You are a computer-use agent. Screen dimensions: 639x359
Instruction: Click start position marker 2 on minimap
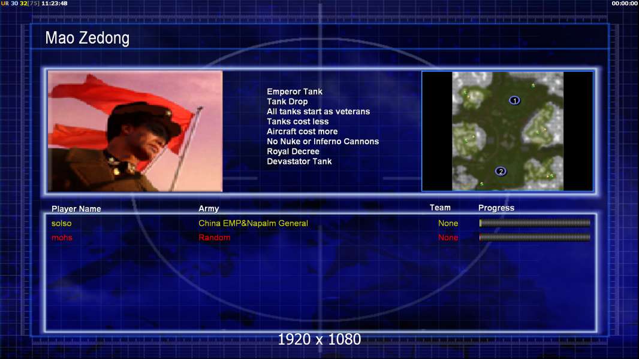point(501,171)
